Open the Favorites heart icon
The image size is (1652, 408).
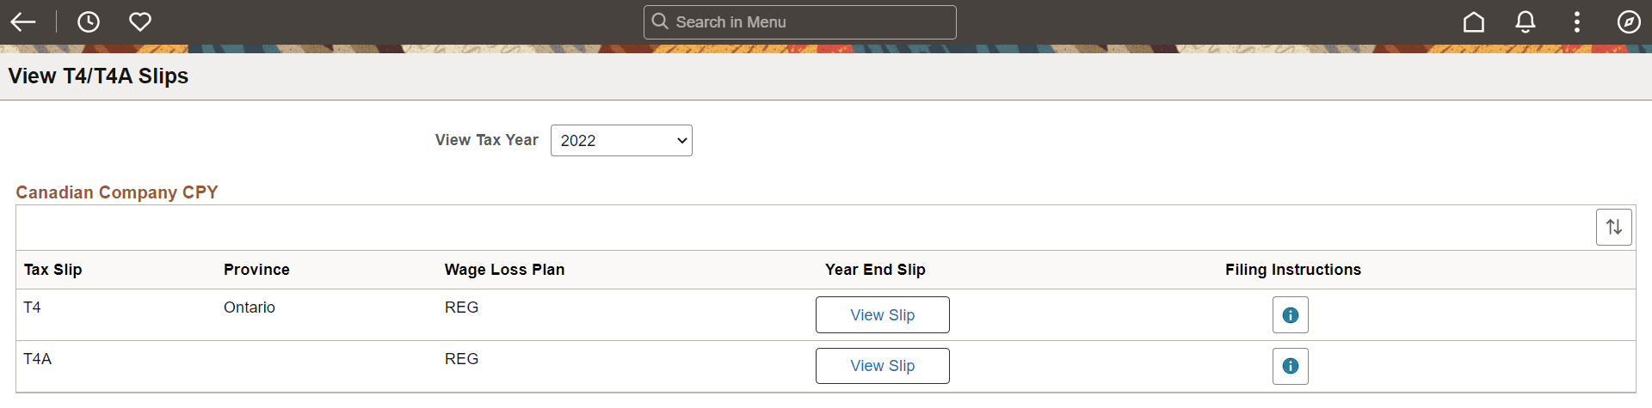140,21
